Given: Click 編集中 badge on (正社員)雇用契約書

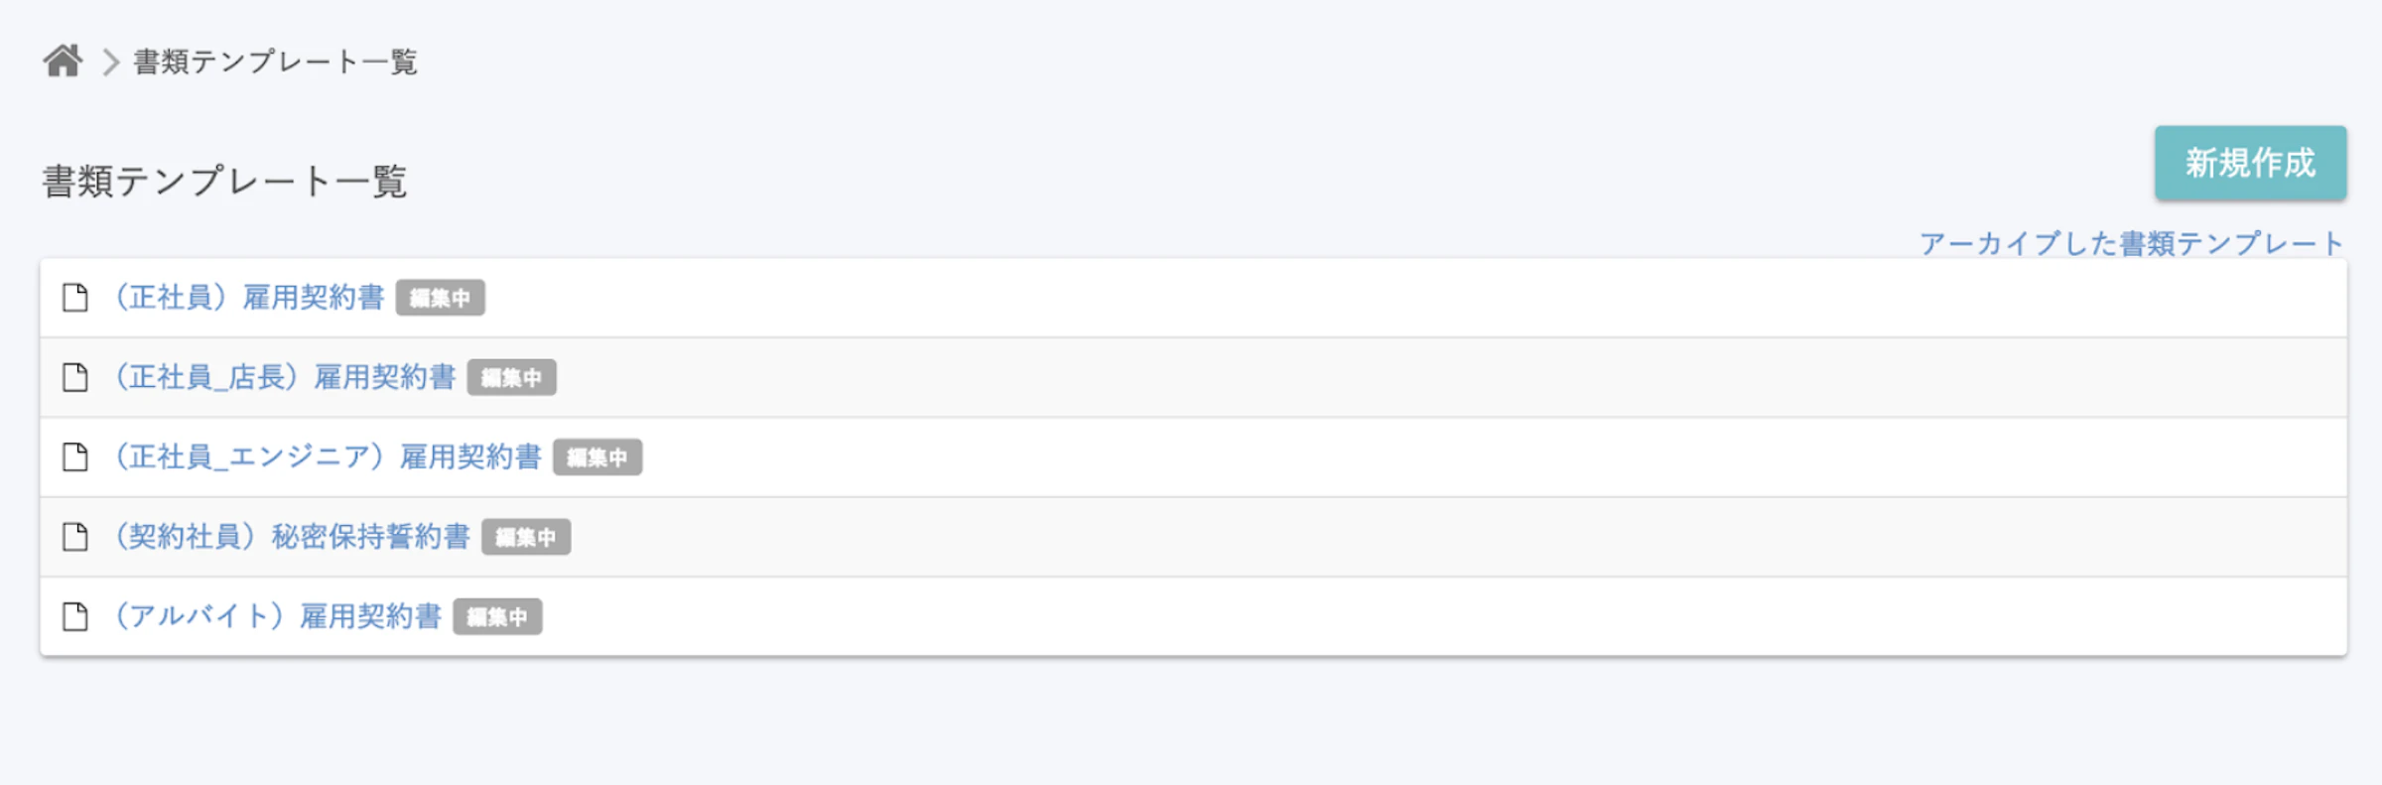Looking at the screenshot, I should click(x=440, y=298).
